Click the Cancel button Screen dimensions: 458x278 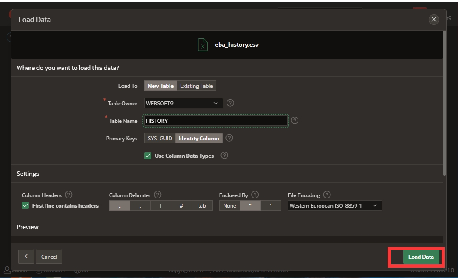pyautogui.click(x=49, y=257)
